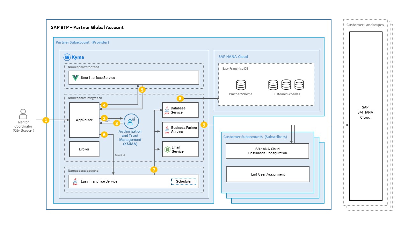This screenshot has width=408, height=229.
Task: Click the Easy Franchise Service label
Action: 99,181
